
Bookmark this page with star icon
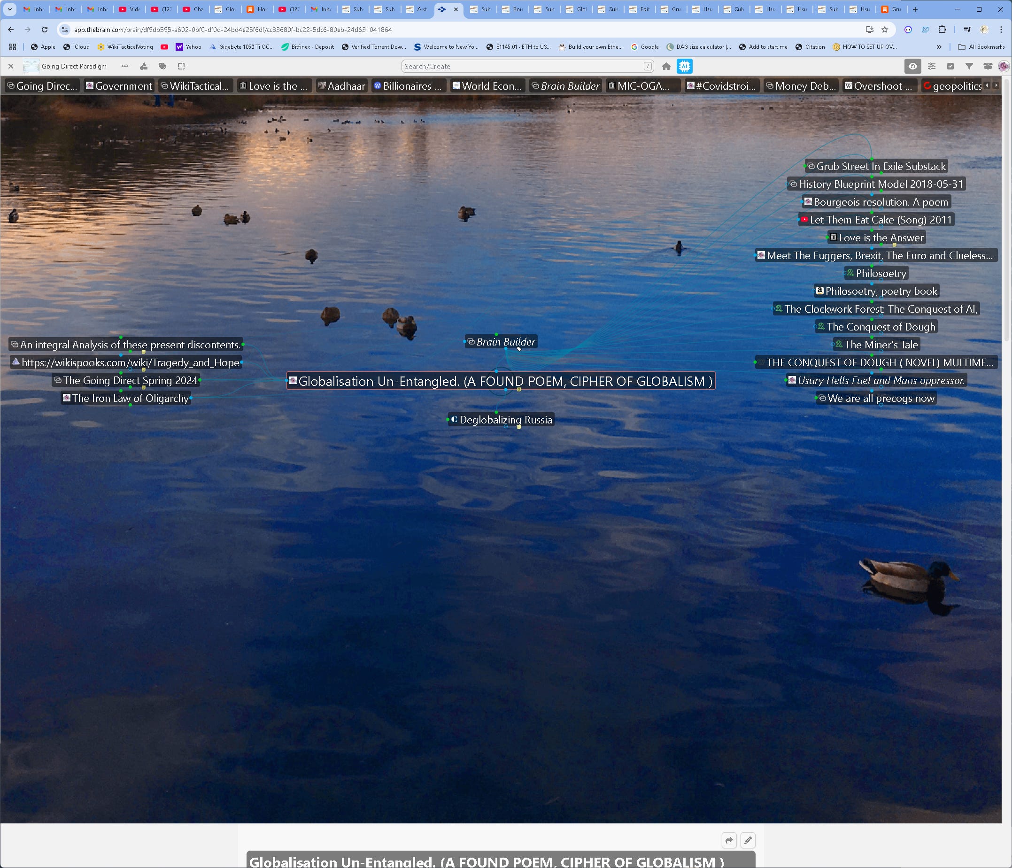coord(885,30)
